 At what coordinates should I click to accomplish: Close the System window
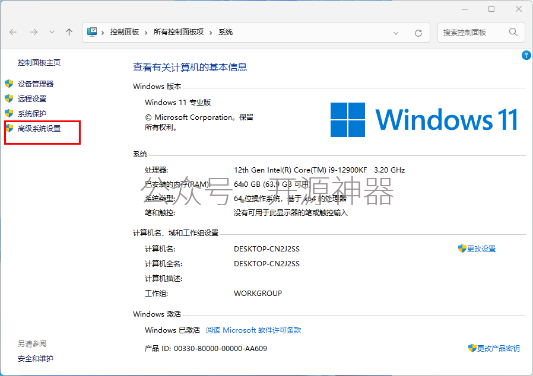[x=518, y=9]
